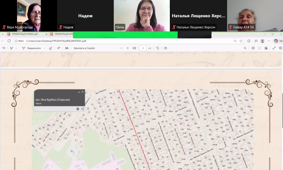Click the read aloud icon
Viewport: 283px width, 170px height.
(x=59, y=48)
